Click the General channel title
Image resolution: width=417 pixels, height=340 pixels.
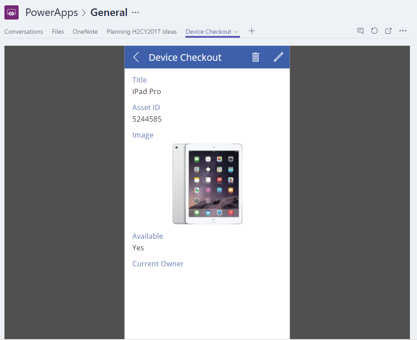tap(109, 12)
